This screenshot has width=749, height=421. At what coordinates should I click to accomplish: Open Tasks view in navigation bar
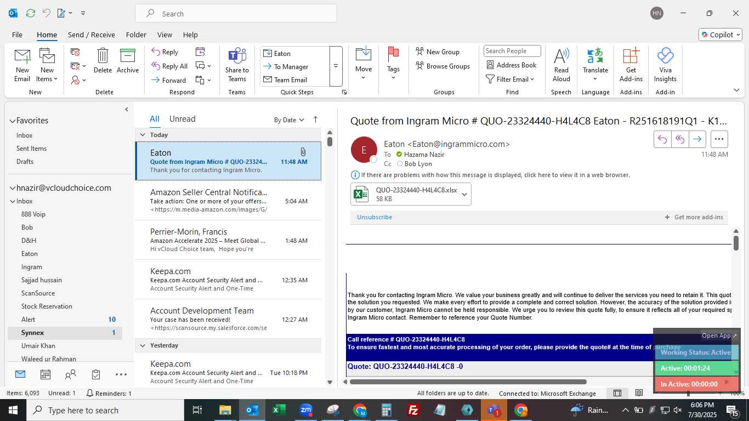coord(96,375)
